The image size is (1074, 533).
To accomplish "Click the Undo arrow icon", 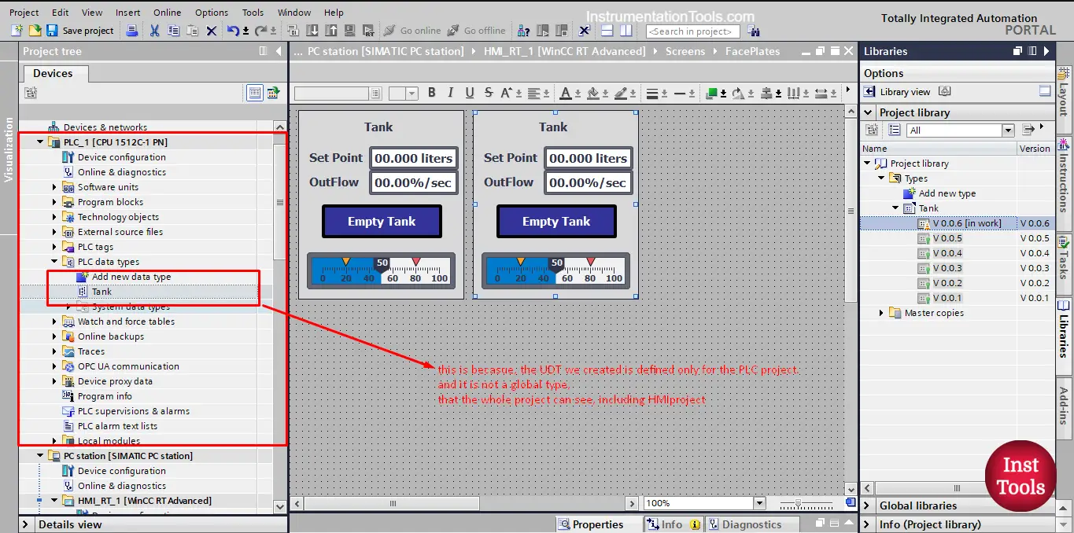I will point(233,31).
